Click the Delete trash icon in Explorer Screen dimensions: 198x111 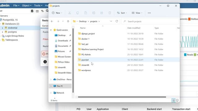pyautogui.click(x=110, y=13)
